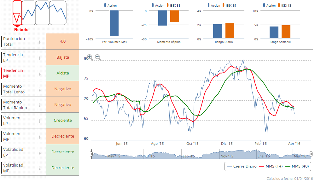Toggle Accion legend in Momento Rápido chart

point(158,5)
